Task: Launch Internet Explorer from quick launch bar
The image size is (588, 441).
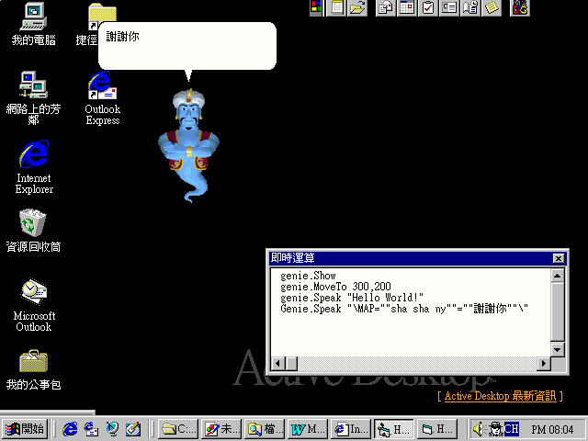Action: tap(71, 429)
